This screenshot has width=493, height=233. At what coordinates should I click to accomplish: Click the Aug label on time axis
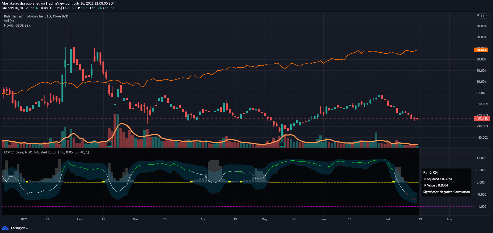point(449,219)
